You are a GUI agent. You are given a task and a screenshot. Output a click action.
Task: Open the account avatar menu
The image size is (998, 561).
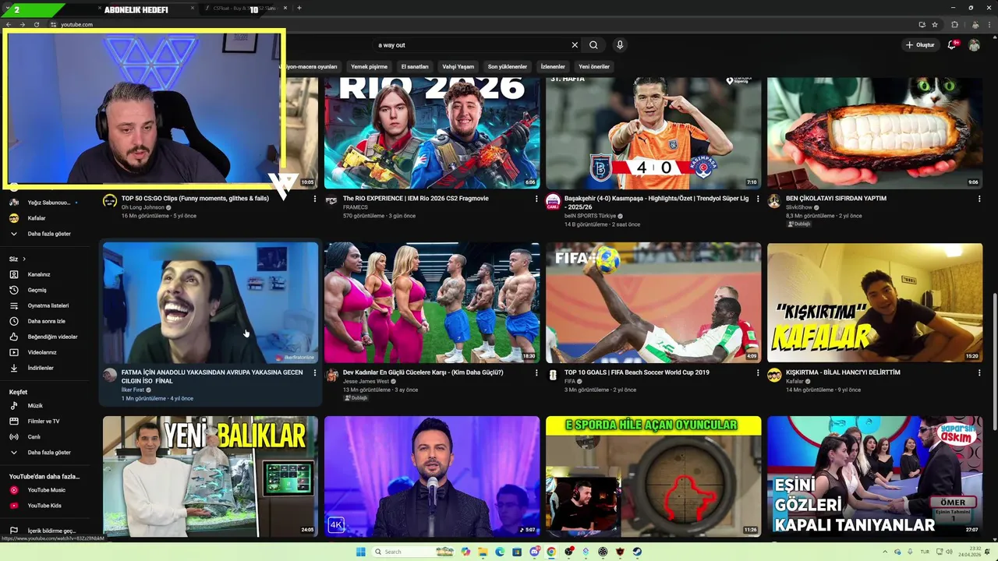[x=974, y=45]
